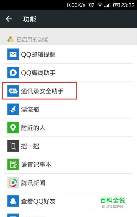Open the QQ邮箱提醒 feature
This screenshot has width=137, height=217.
coord(68,54)
